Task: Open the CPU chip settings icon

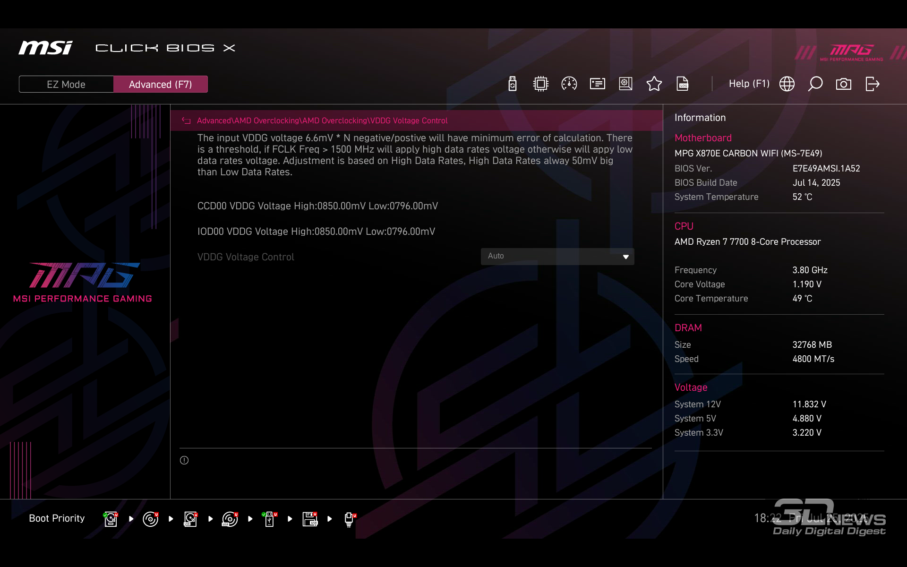Action: point(540,84)
